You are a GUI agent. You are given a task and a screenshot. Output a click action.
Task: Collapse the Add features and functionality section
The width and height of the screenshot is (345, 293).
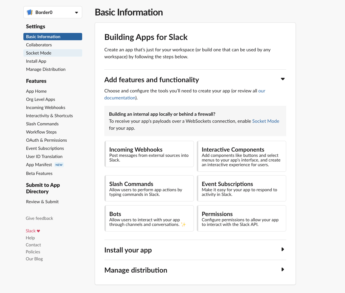283,79
